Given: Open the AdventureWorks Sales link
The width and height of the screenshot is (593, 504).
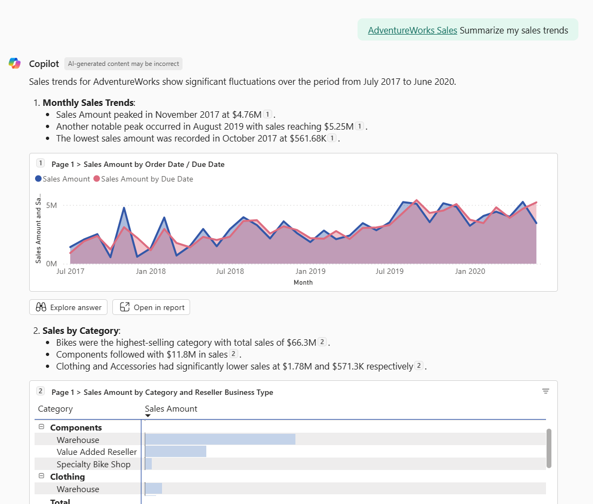Looking at the screenshot, I should (x=413, y=30).
